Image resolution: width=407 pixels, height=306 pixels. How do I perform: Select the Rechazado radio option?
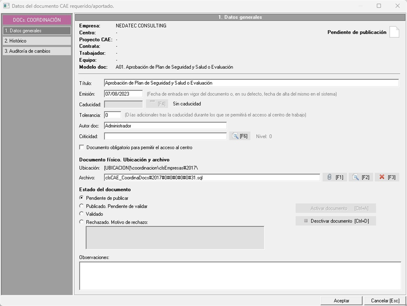tap(81, 222)
